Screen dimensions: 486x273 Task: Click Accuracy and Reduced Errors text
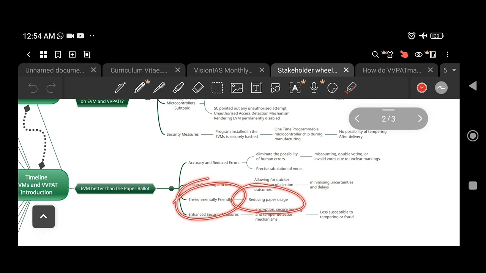[214, 163]
